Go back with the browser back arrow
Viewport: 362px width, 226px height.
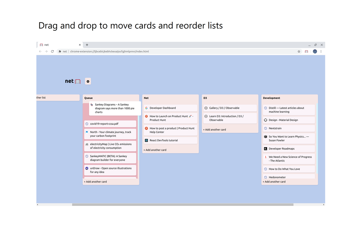(40, 51)
